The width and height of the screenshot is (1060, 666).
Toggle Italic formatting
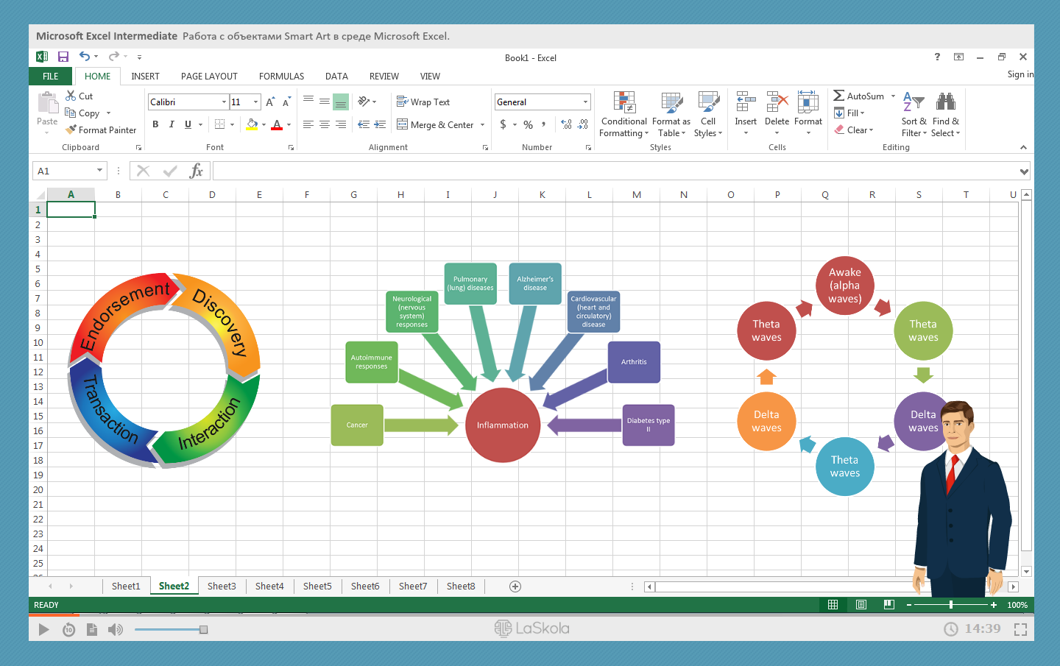(x=172, y=124)
